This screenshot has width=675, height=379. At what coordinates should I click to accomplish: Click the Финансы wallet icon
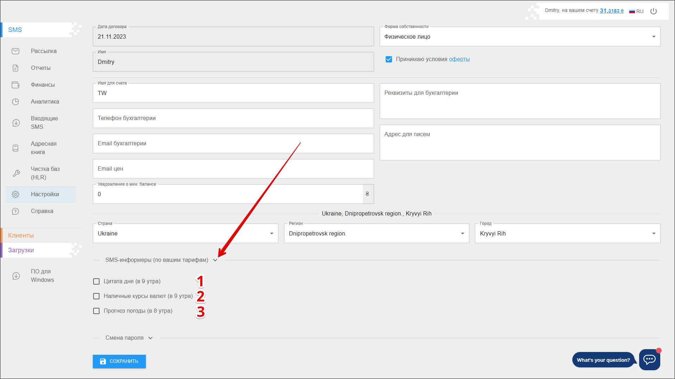(15, 85)
